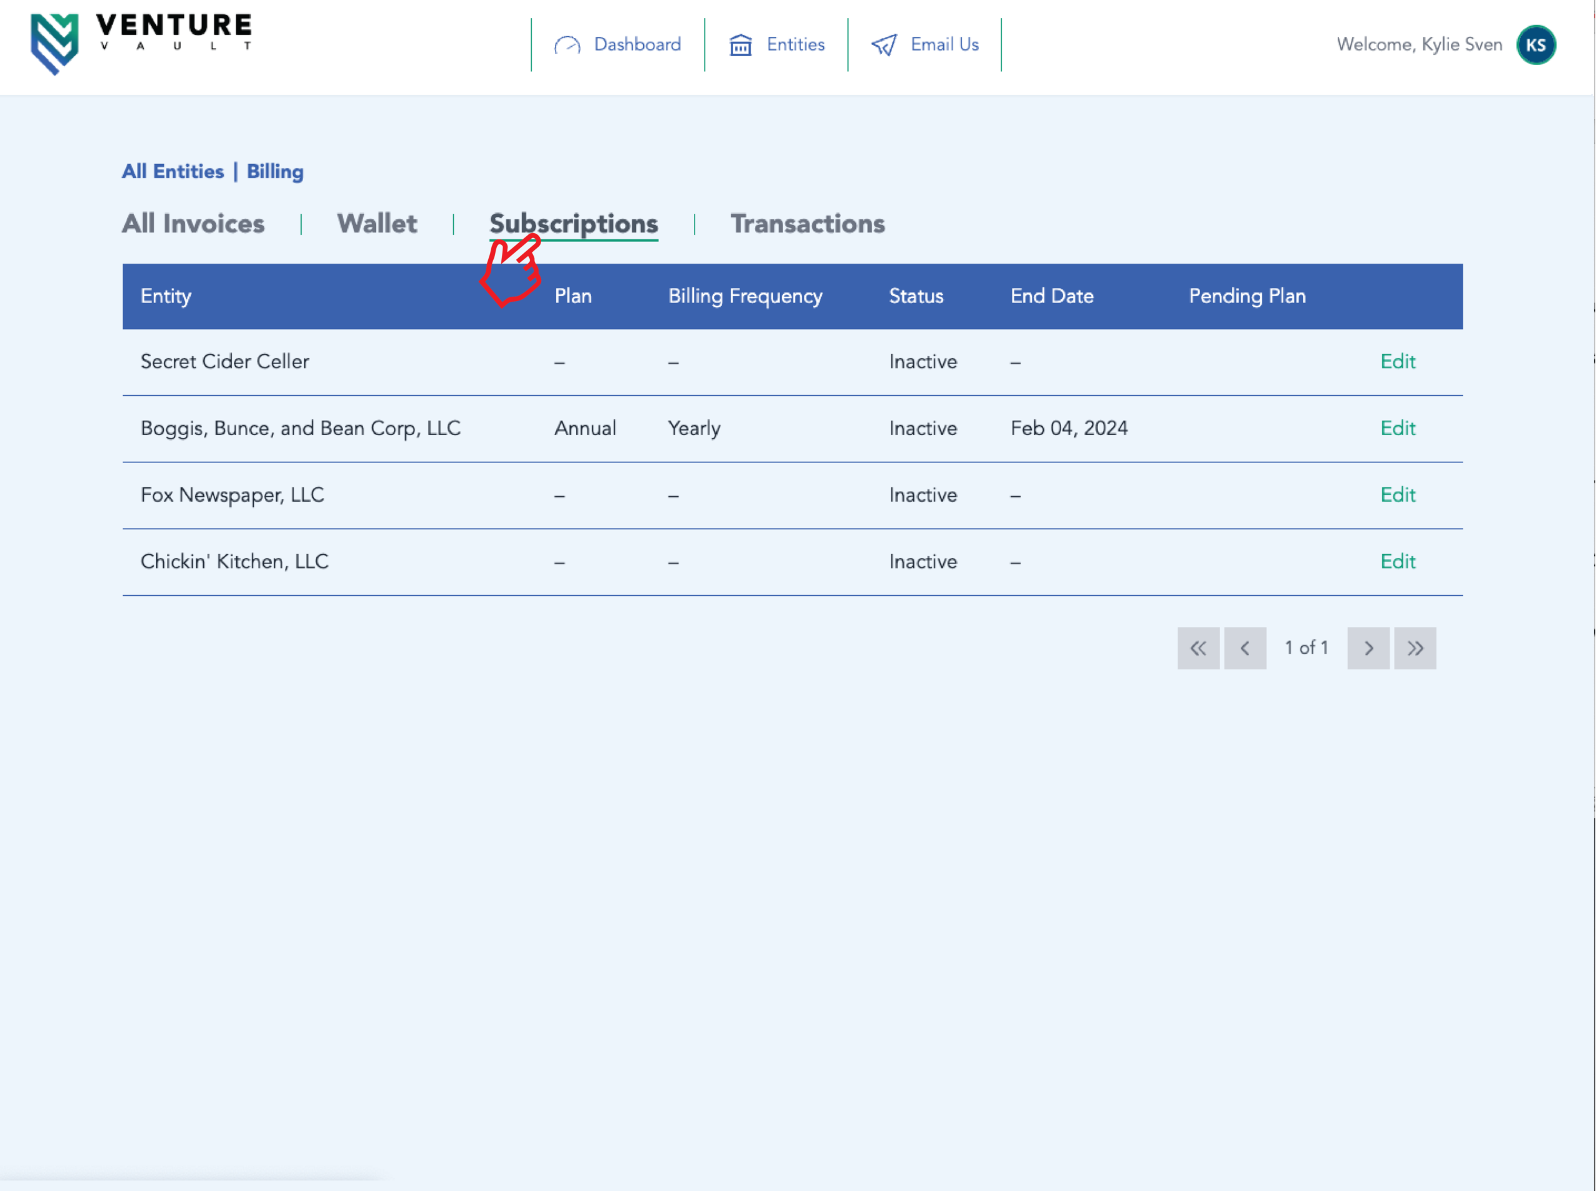Edit the Chickin' Kitchen, LLC subscription
Image resolution: width=1596 pixels, height=1191 pixels.
[x=1397, y=562]
